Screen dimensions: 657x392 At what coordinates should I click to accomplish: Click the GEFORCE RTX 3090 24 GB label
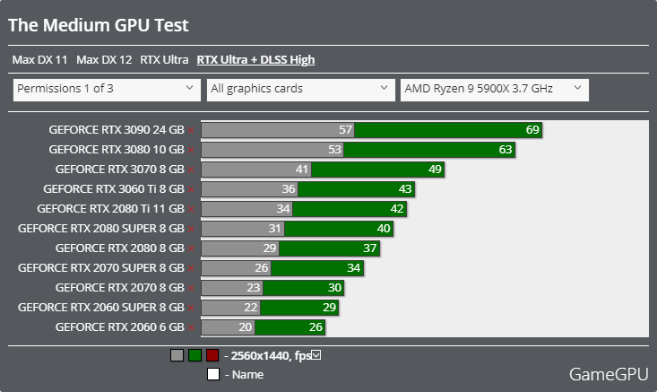tap(117, 130)
